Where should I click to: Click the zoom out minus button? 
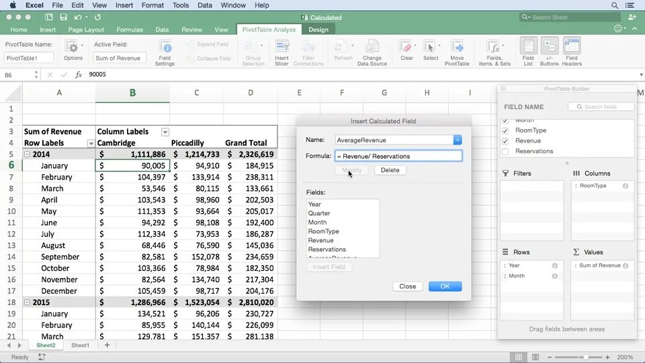[x=549, y=357]
